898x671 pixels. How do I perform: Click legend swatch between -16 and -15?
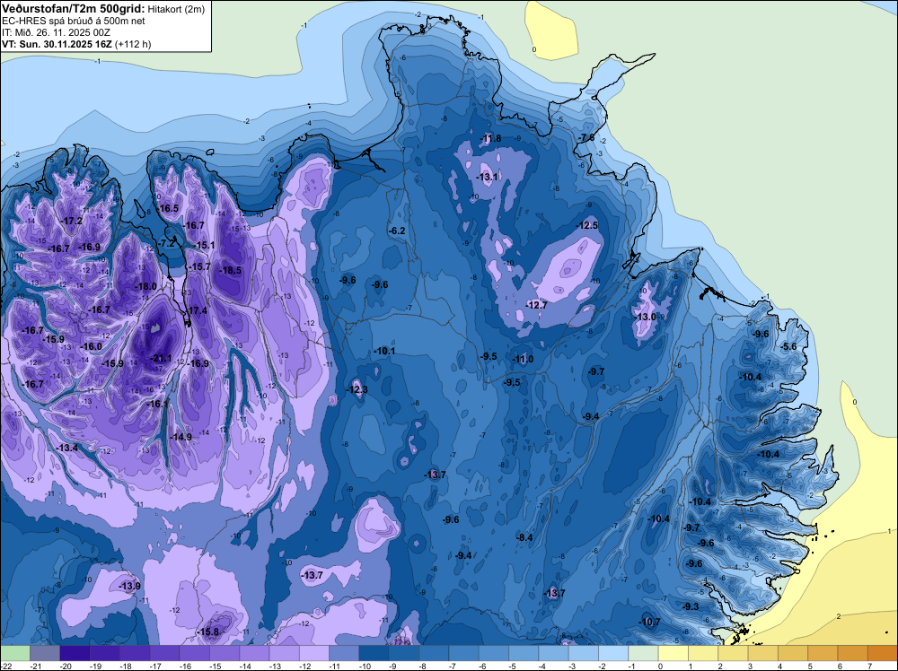(195, 653)
